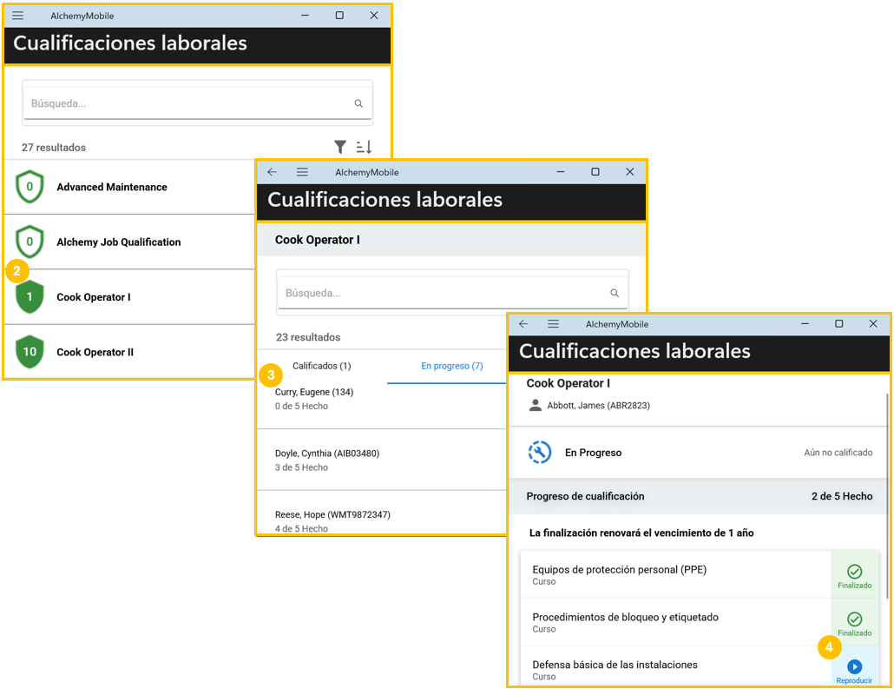Switch to the Calificados (1) tab
The height and width of the screenshot is (689, 894).
(x=321, y=366)
